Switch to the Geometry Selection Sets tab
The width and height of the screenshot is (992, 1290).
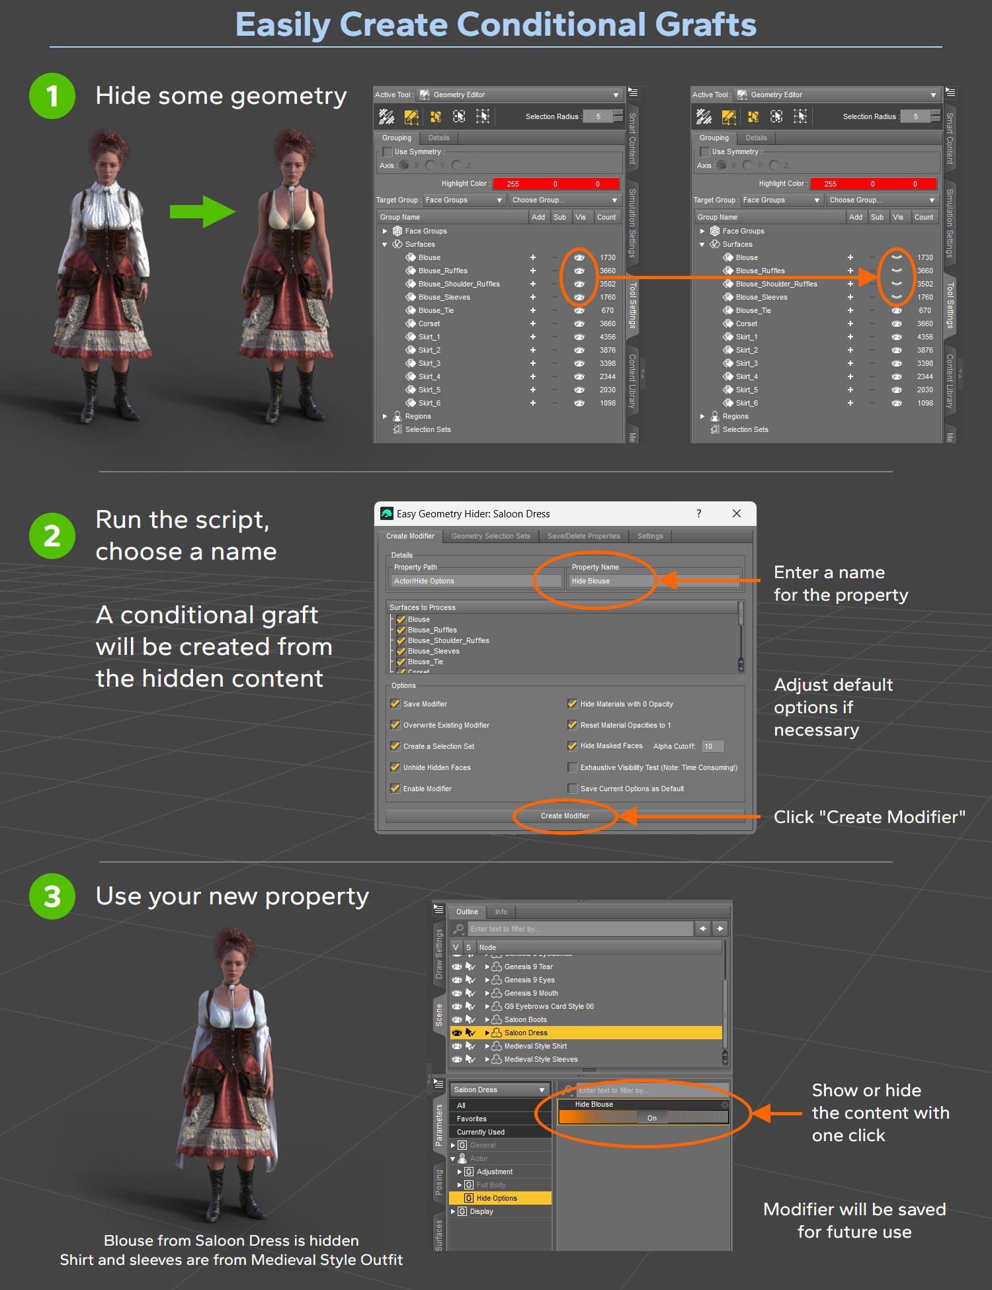click(x=491, y=536)
